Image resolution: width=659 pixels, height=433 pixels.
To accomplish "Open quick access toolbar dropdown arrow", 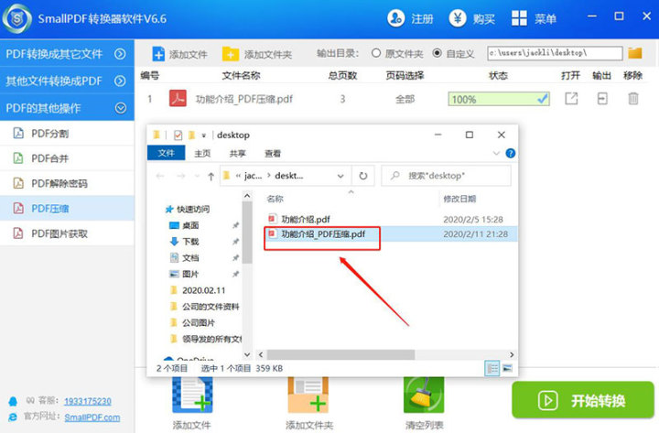I will tap(204, 135).
